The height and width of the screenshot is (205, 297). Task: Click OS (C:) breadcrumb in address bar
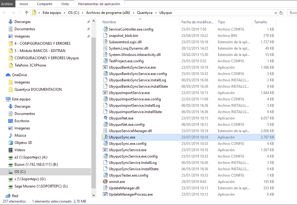(x=73, y=13)
